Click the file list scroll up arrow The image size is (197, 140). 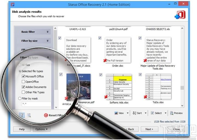[x=182, y=28]
